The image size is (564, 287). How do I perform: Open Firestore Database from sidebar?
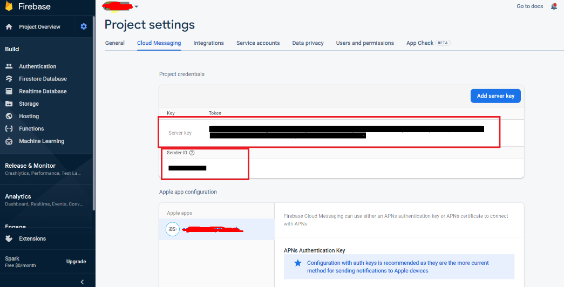43,79
